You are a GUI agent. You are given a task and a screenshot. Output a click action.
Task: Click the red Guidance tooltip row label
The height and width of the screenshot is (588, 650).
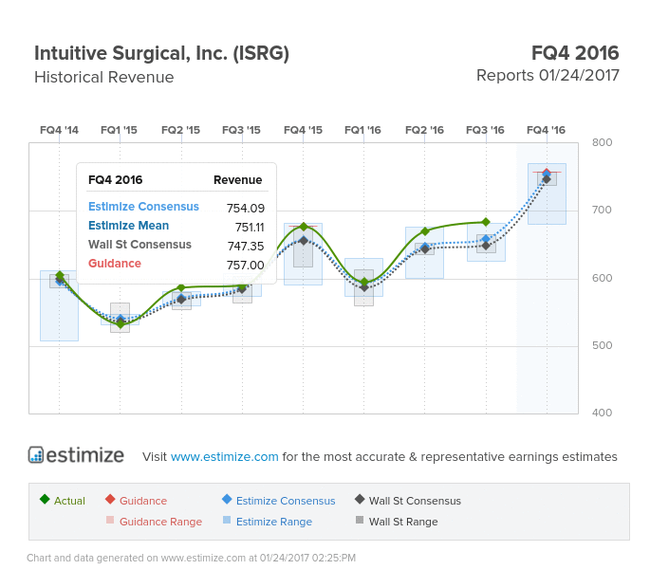[x=115, y=264]
